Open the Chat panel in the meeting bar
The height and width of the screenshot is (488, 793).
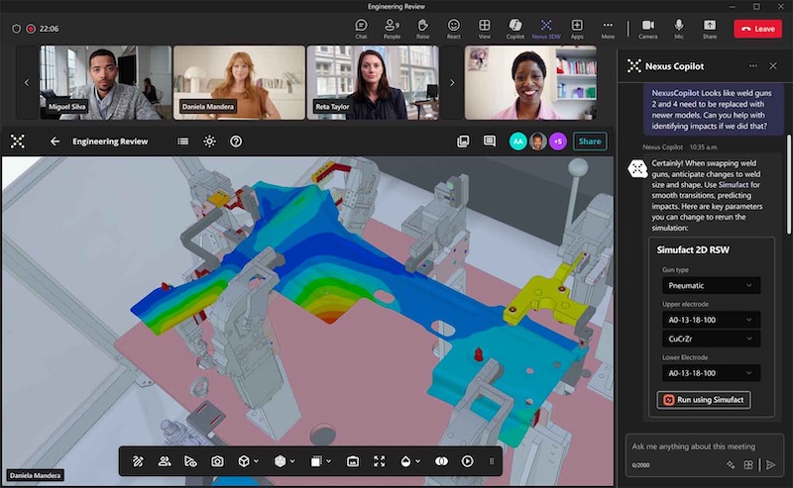pyautogui.click(x=362, y=28)
